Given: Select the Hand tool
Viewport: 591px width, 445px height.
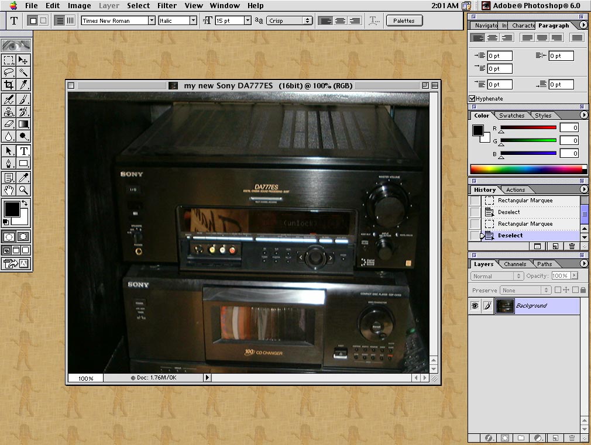Looking at the screenshot, I should [x=9, y=190].
